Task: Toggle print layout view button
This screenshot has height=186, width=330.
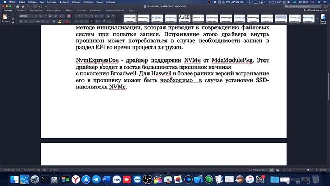Action: (272, 170)
